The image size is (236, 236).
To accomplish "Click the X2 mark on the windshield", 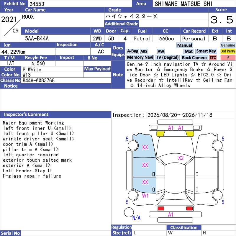I will pyautogui.click(x=181, y=158).
